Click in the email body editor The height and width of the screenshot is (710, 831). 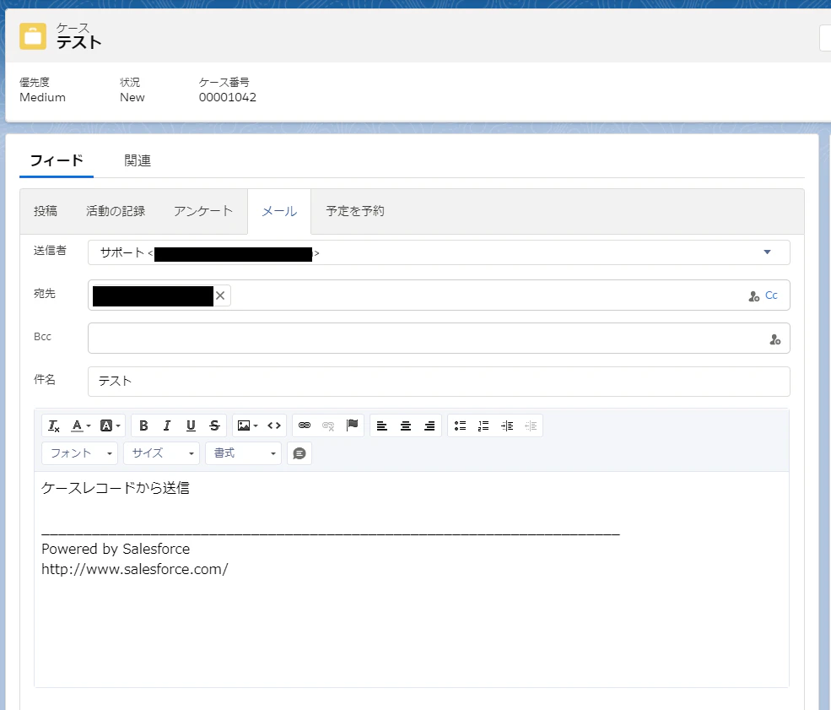411,579
